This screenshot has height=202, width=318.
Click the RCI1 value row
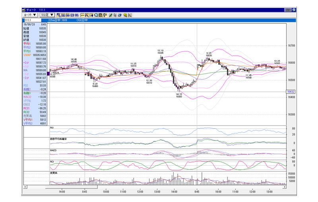click(35, 108)
